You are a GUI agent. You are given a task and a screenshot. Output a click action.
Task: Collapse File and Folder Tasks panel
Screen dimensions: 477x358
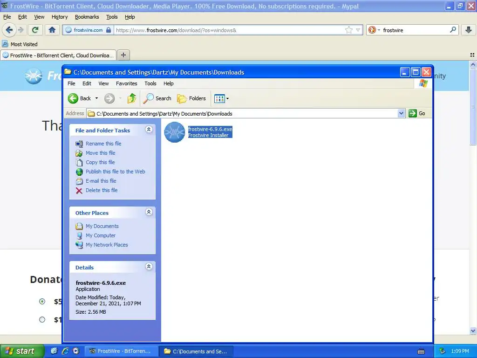coord(149,130)
